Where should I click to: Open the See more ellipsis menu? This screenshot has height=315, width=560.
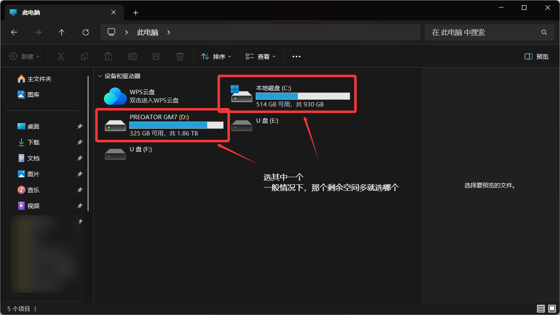pos(296,56)
